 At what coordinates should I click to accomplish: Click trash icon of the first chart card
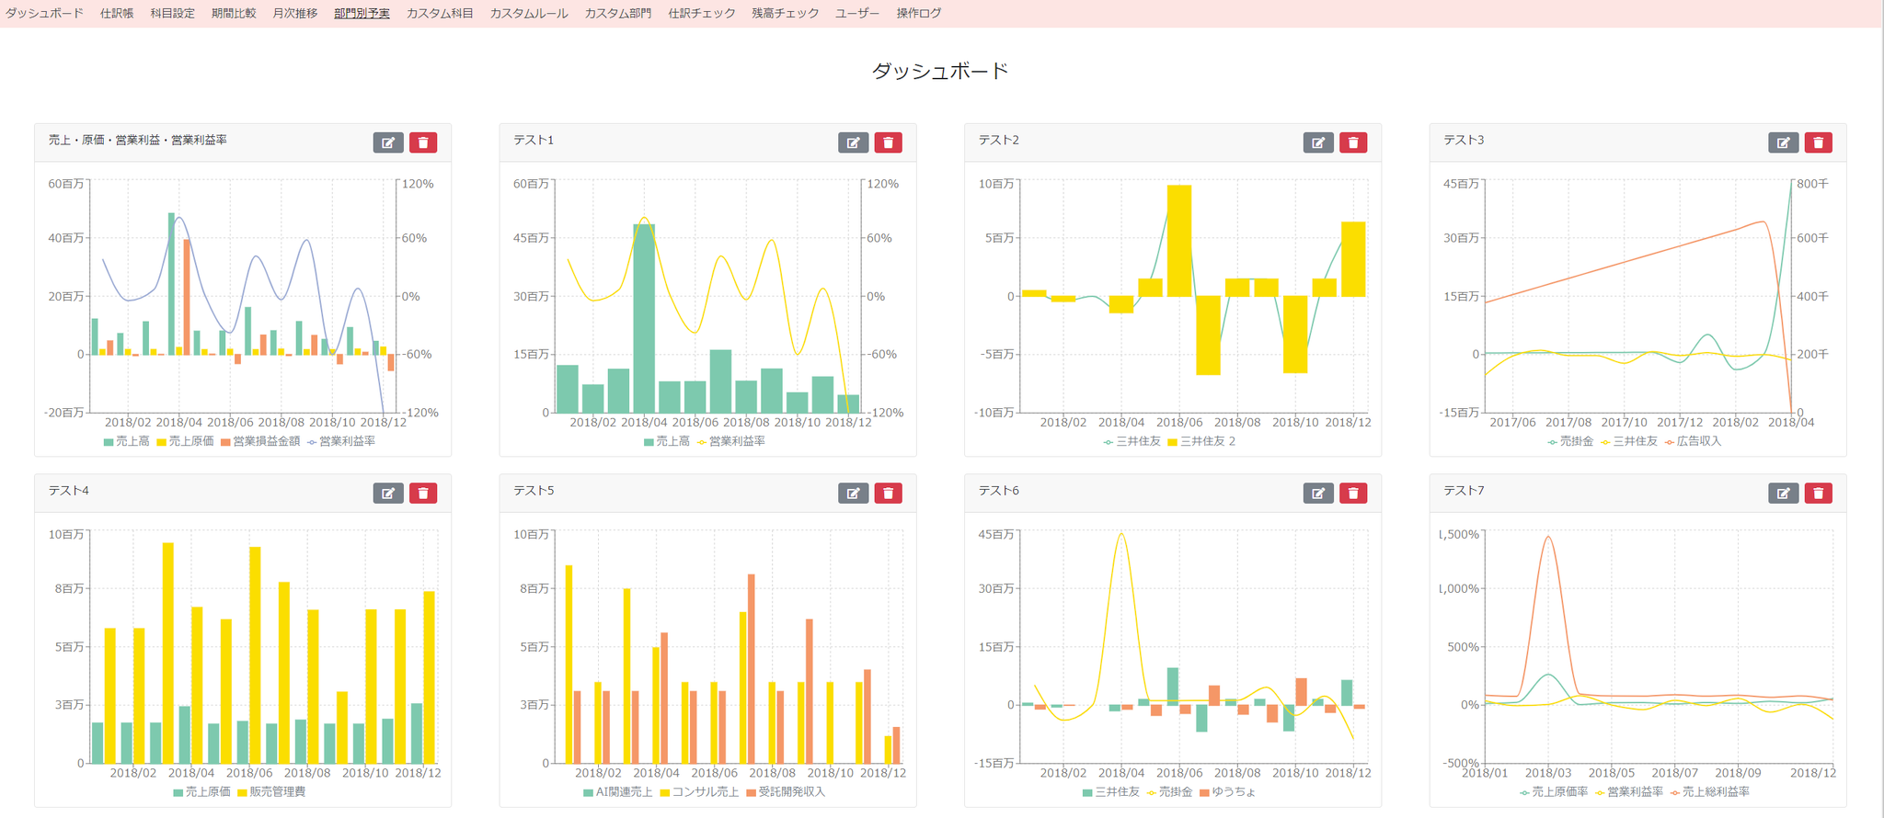423,142
